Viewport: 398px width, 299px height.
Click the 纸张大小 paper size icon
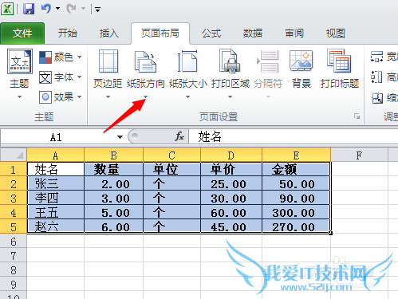187,61
